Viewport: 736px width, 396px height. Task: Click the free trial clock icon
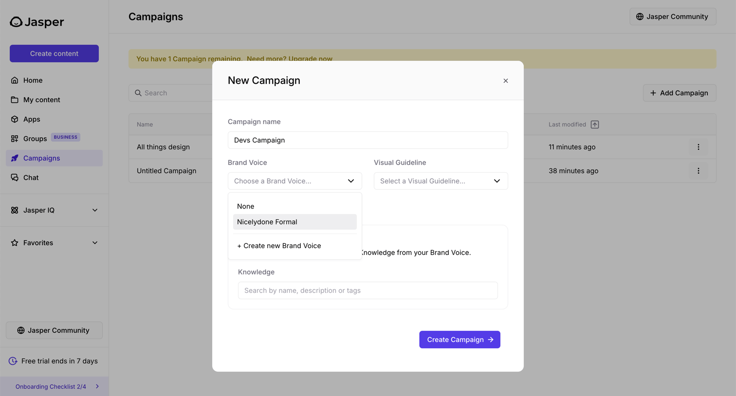(13, 361)
